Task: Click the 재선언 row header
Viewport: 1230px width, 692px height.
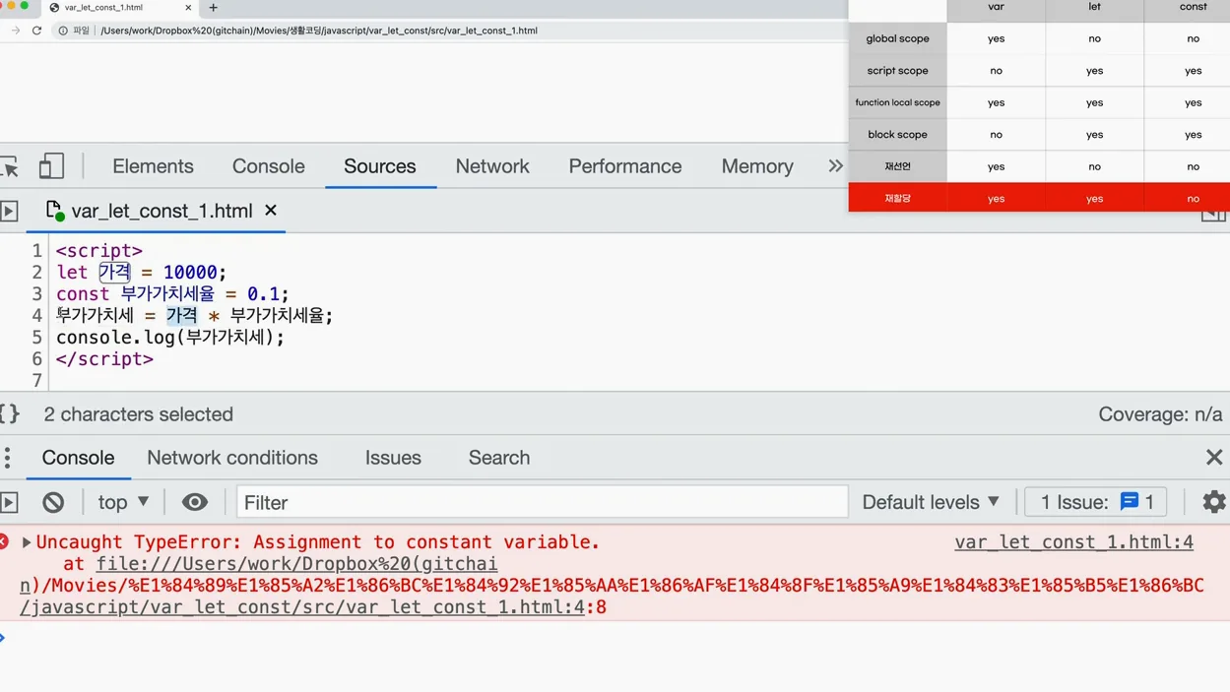Action: pos(897,166)
